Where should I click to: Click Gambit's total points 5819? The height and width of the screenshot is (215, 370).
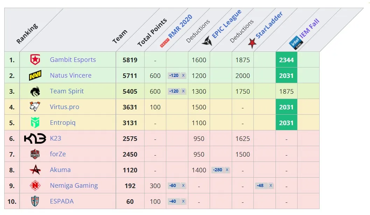(x=130, y=60)
